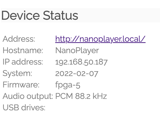Click the word Status in the heading
The image size is (160, 120).
tap(60, 16)
